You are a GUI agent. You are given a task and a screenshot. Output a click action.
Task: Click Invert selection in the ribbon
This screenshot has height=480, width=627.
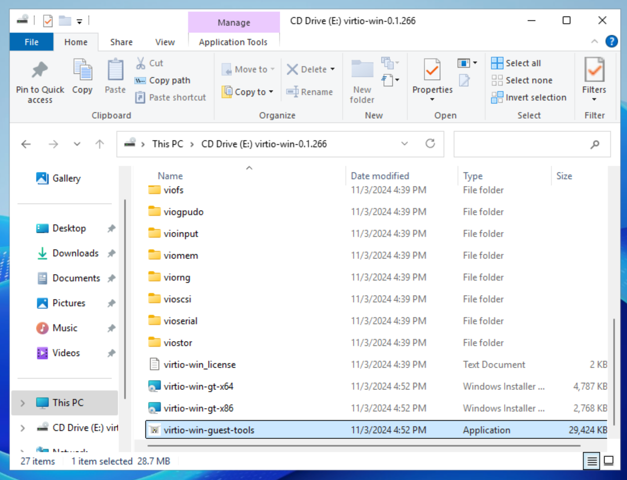[528, 97]
